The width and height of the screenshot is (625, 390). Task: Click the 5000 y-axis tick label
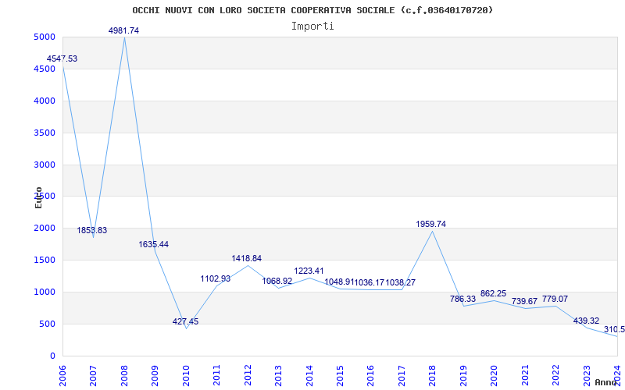(x=45, y=37)
